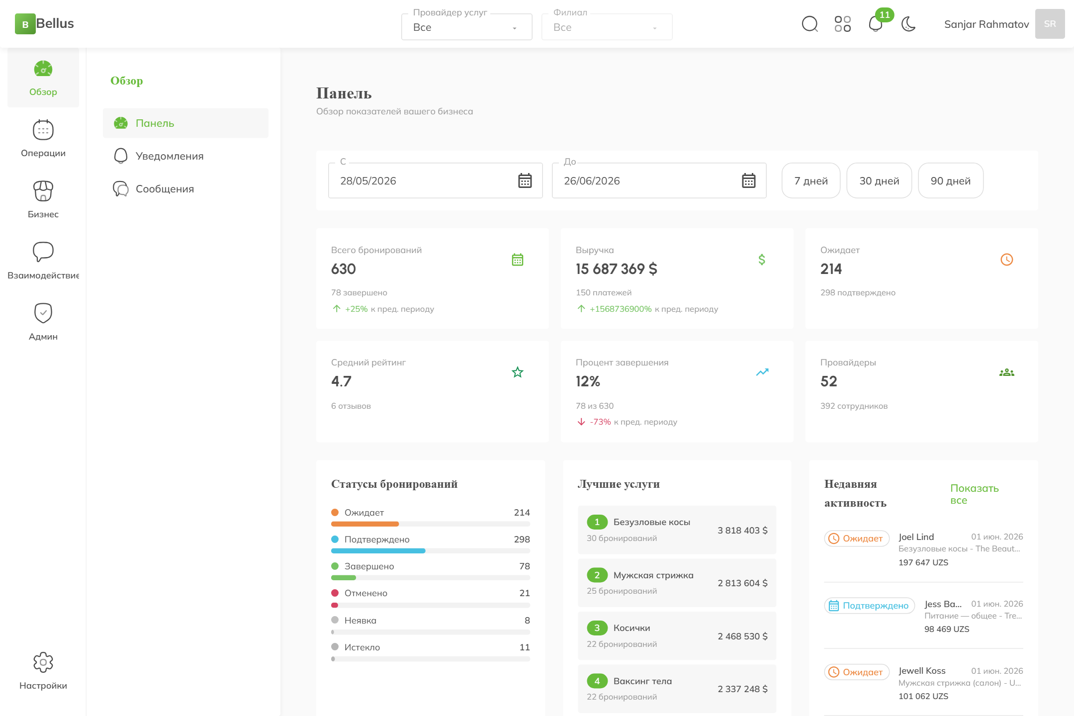Click the Истекло status row label

tap(362, 647)
